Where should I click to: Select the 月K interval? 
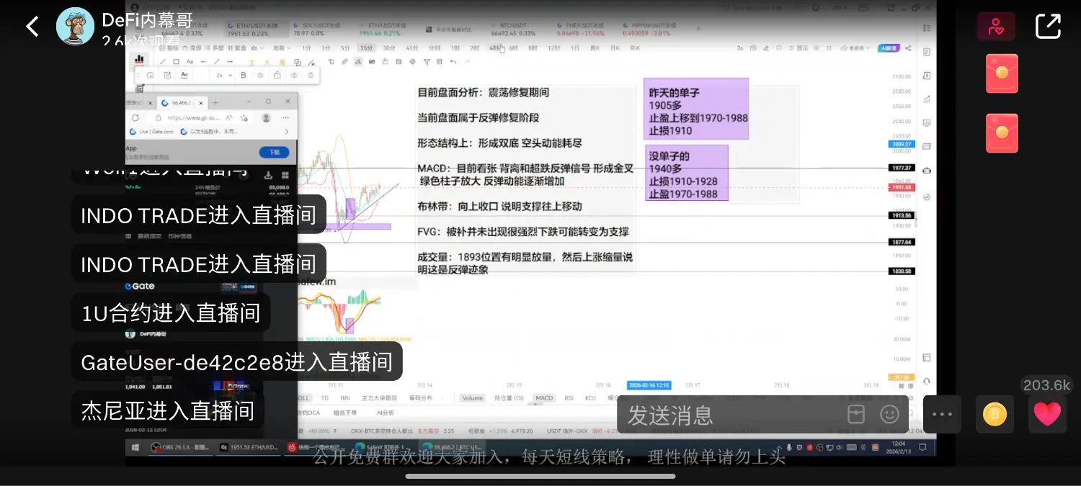tap(615, 48)
